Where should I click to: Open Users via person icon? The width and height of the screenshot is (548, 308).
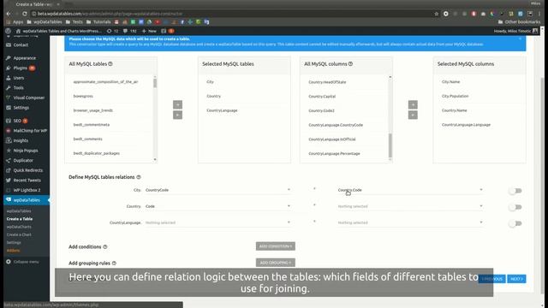9,78
